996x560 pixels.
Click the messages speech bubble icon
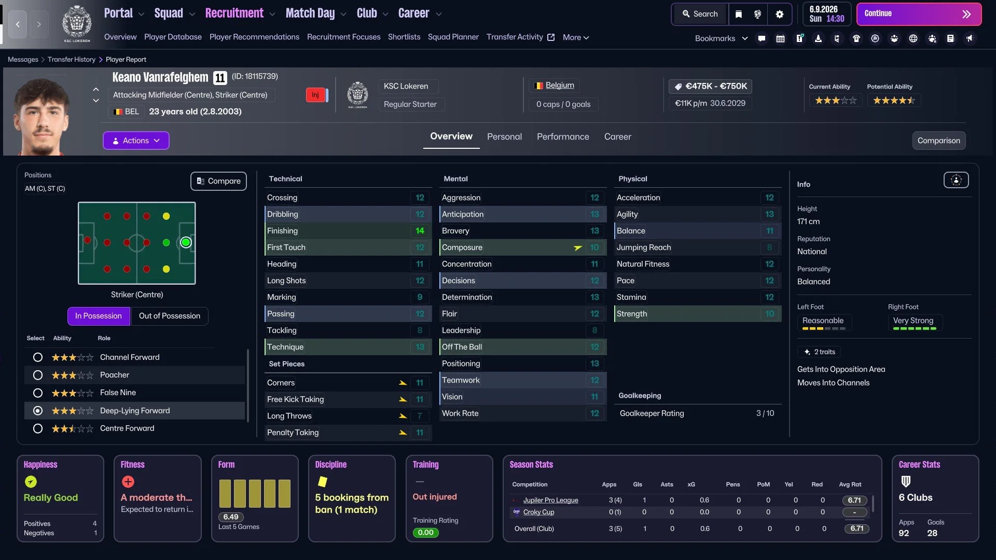pyautogui.click(x=762, y=38)
